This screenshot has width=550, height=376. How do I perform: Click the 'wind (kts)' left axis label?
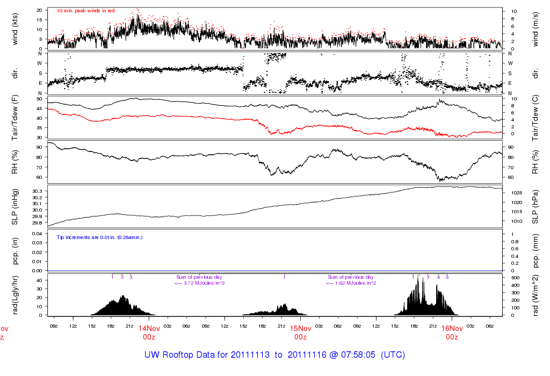[x=15, y=29]
